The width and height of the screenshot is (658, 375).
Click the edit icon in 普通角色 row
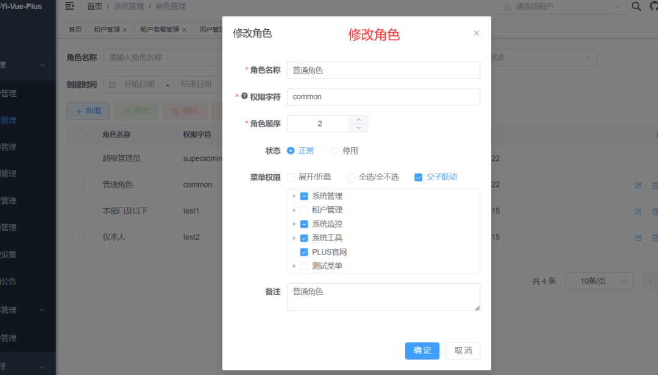click(638, 185)
